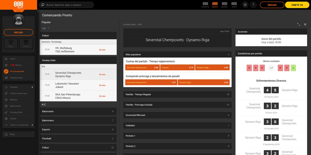The image size is (311, 155).
Task: Open the help question mark icon
Action: 253,5
